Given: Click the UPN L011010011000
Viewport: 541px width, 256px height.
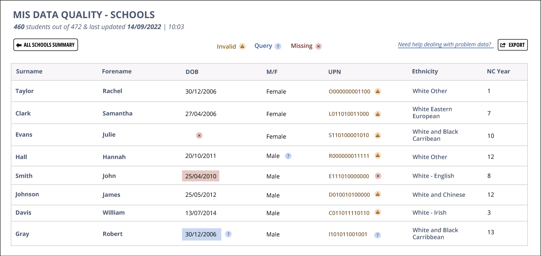Looking at the screenshot, I should 349,114.
